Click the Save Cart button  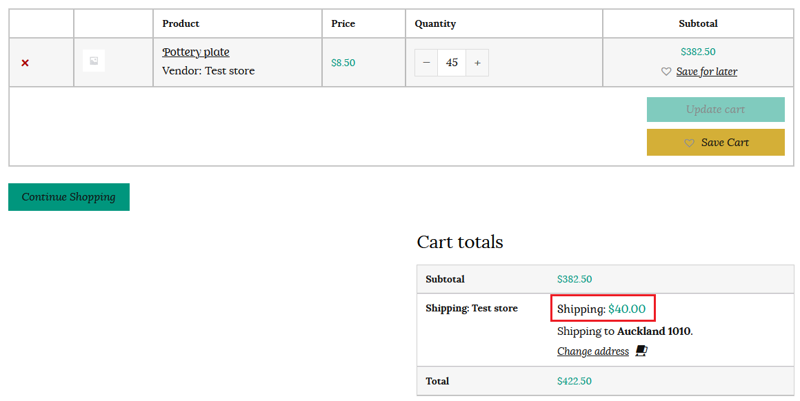715,142
